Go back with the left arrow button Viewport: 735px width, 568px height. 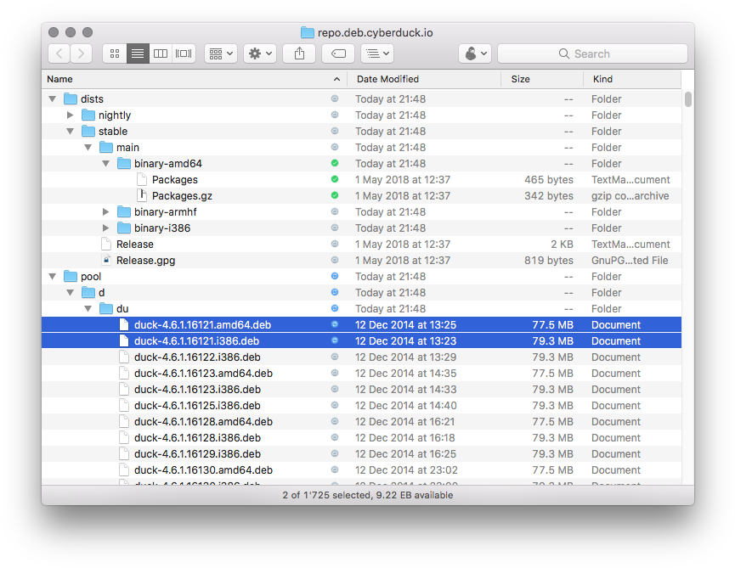coord(59,53)
